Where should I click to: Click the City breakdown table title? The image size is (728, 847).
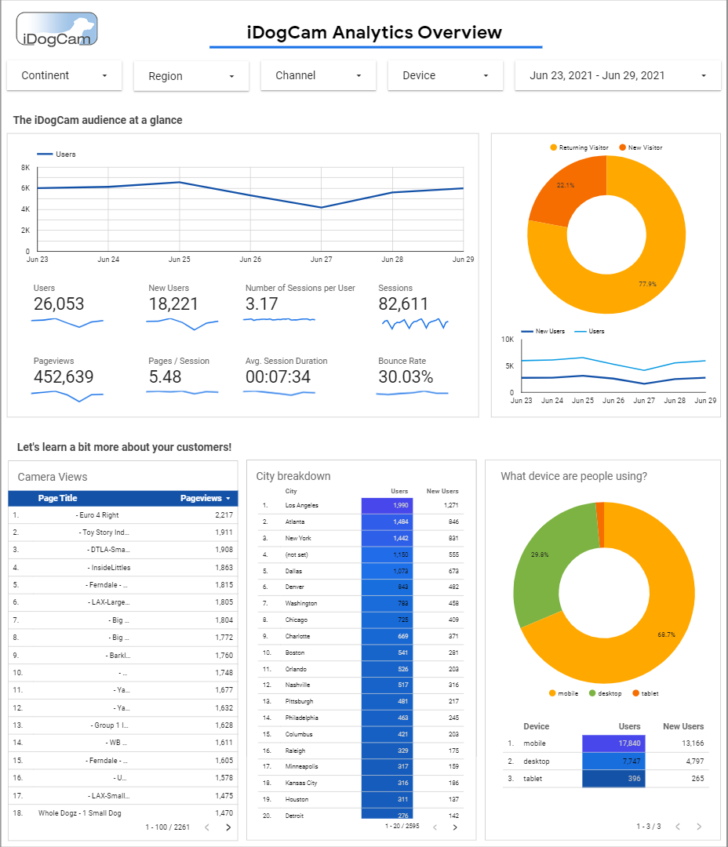click(293, 476)
